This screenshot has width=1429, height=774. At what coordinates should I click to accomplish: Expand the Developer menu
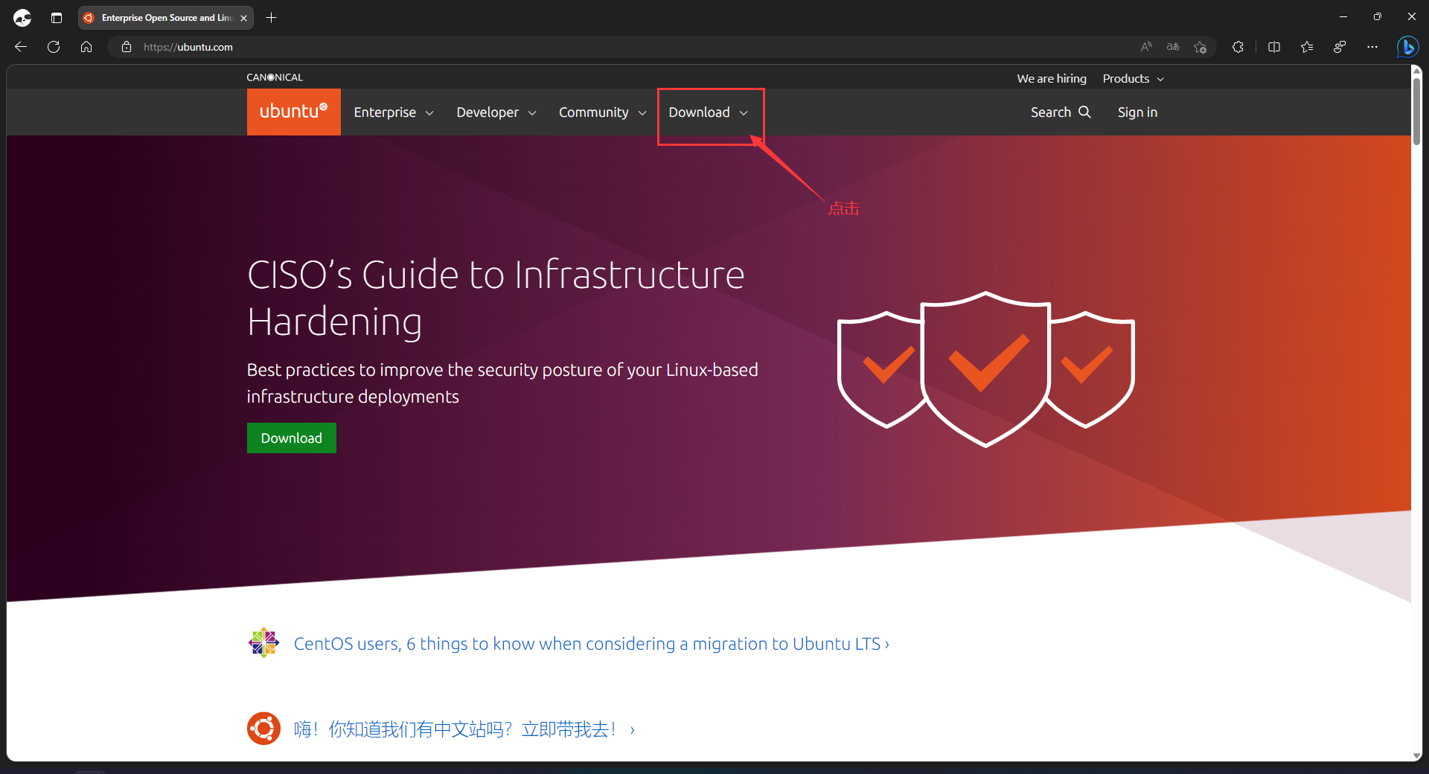[x=496, y=112]
